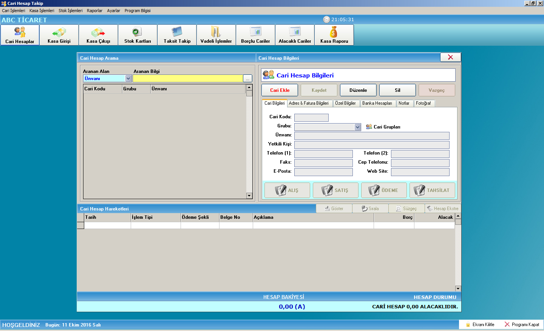Click the Cari Grupları people icon
The width and height of the screenshot is (544, 331).
(x=369, y=127)
